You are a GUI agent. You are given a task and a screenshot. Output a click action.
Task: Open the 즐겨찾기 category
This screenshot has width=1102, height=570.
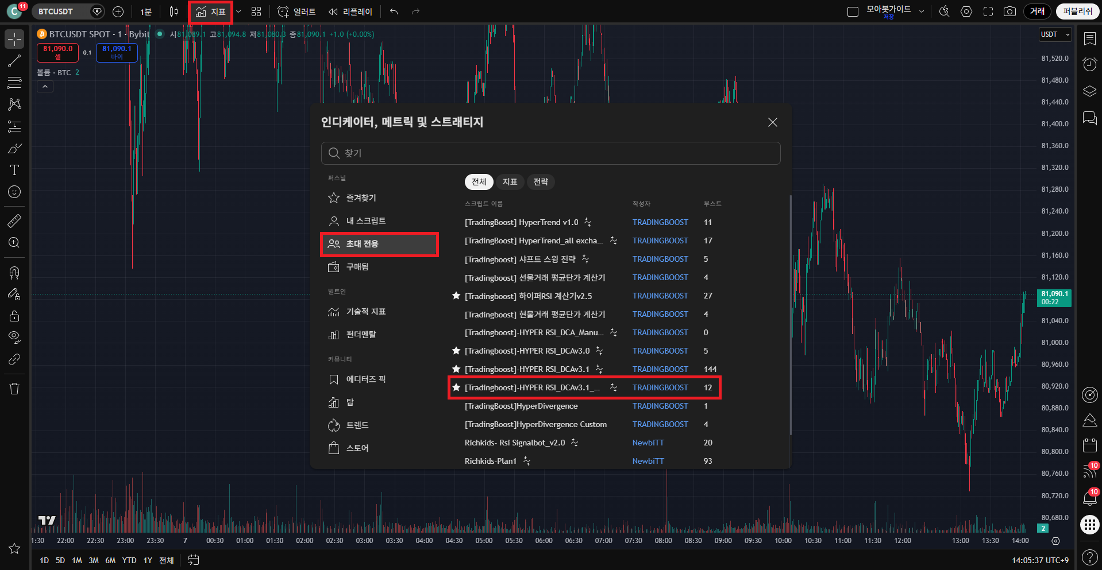point(379,198)
